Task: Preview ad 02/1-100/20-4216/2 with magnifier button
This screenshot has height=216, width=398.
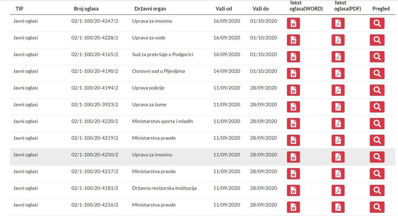Action: [377, 207]
